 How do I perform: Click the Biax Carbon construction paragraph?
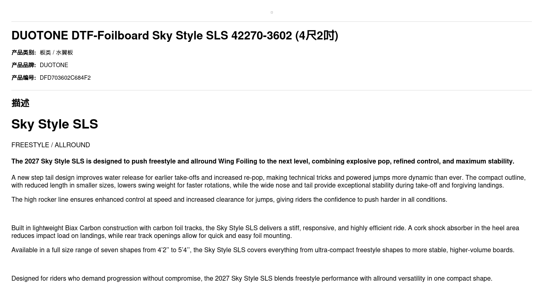[265, 232]
